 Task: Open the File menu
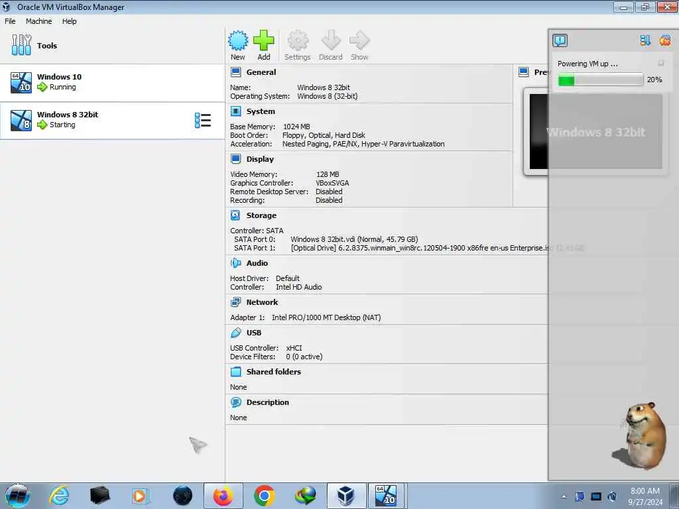10,21
